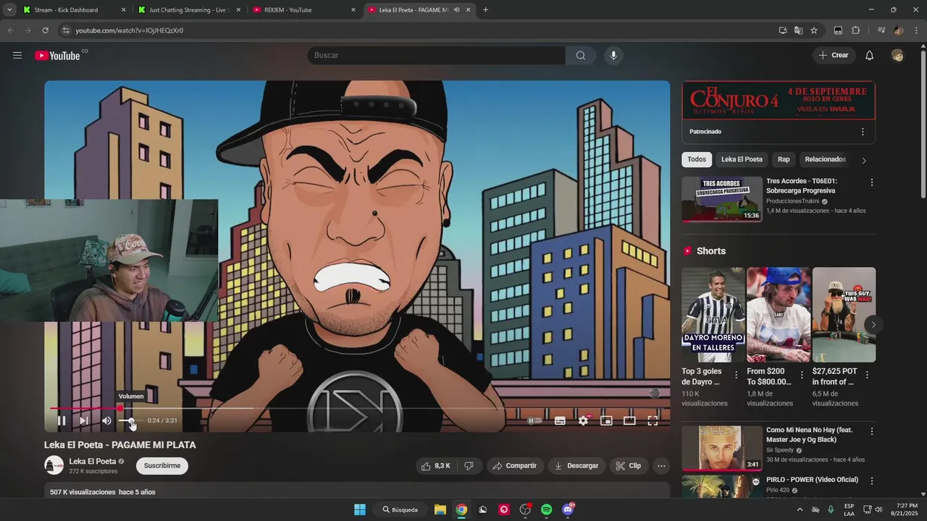Click the Compartir share button
Screen dimensions: 927x521
tap(514, 466)
